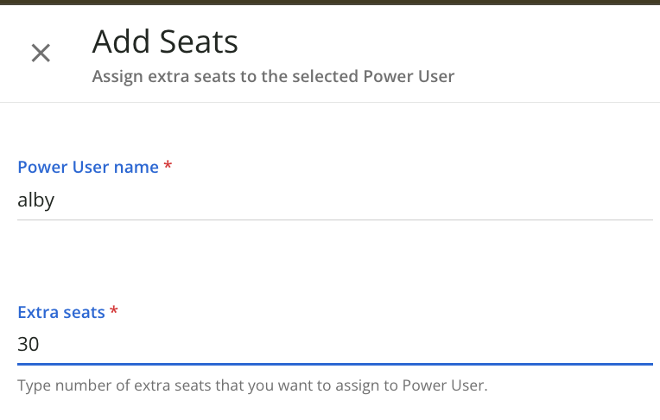Click the divider line below the header
660x420 pixels.
tap(330, 103)
